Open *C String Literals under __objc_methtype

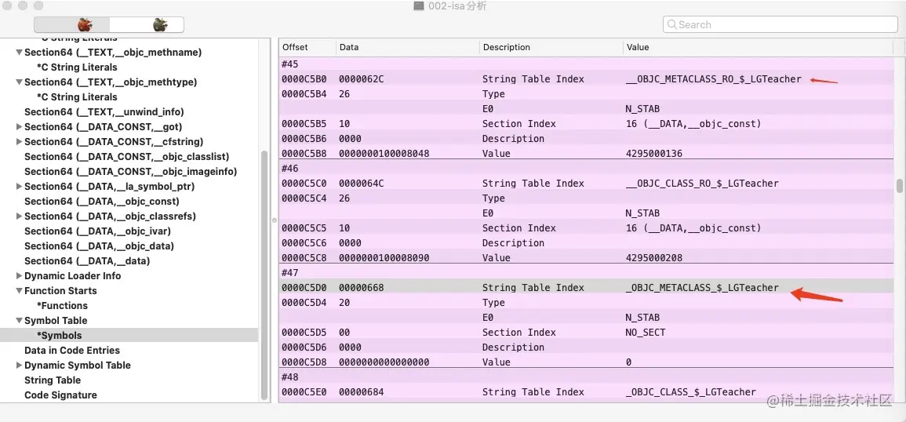coord(77,97)
